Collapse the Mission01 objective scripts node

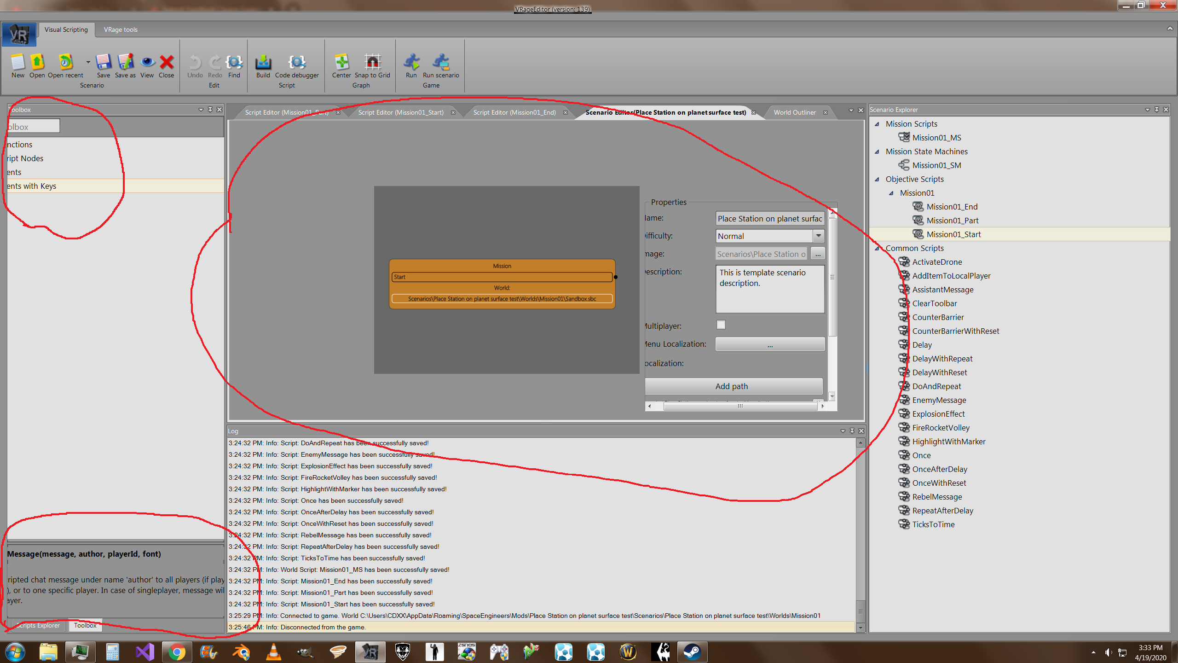pyautogui.click(x=891, y=193)
